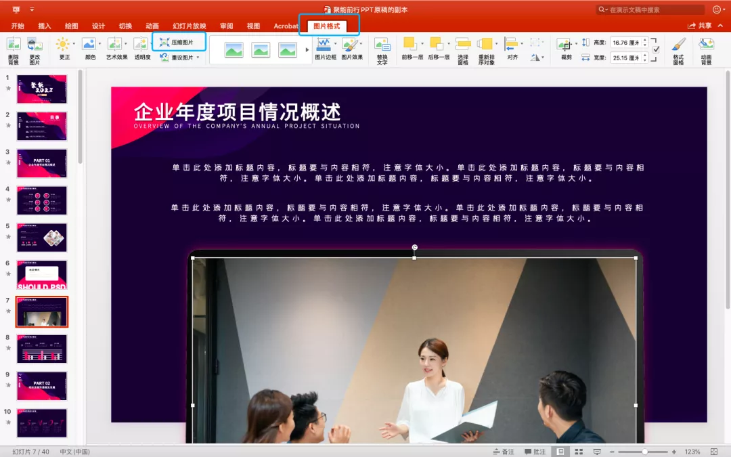Expand the 重设图片 reset picture dropdown
This screenshot has height=457, width=731.
click(x=198, y=58)
